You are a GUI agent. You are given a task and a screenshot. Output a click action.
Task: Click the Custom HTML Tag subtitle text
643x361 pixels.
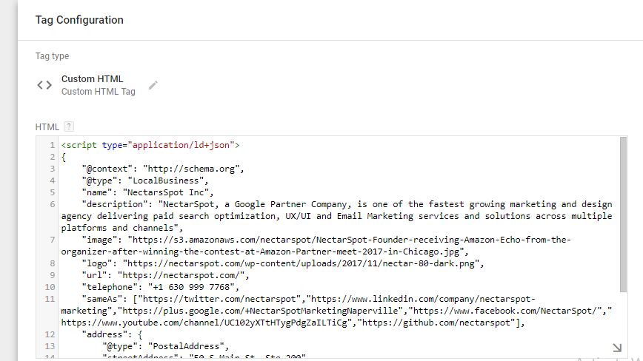[x=98, y=92]
